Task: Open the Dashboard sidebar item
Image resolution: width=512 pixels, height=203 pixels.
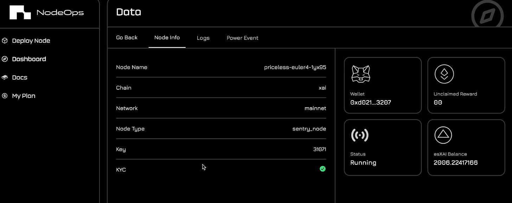Action: [x=29, y=59]
